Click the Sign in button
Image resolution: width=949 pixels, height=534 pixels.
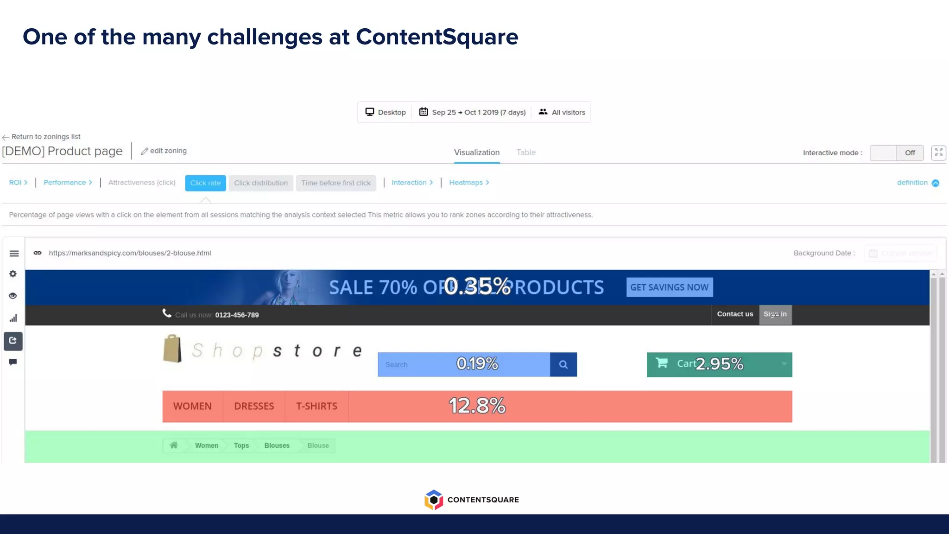tap(775, 315)
